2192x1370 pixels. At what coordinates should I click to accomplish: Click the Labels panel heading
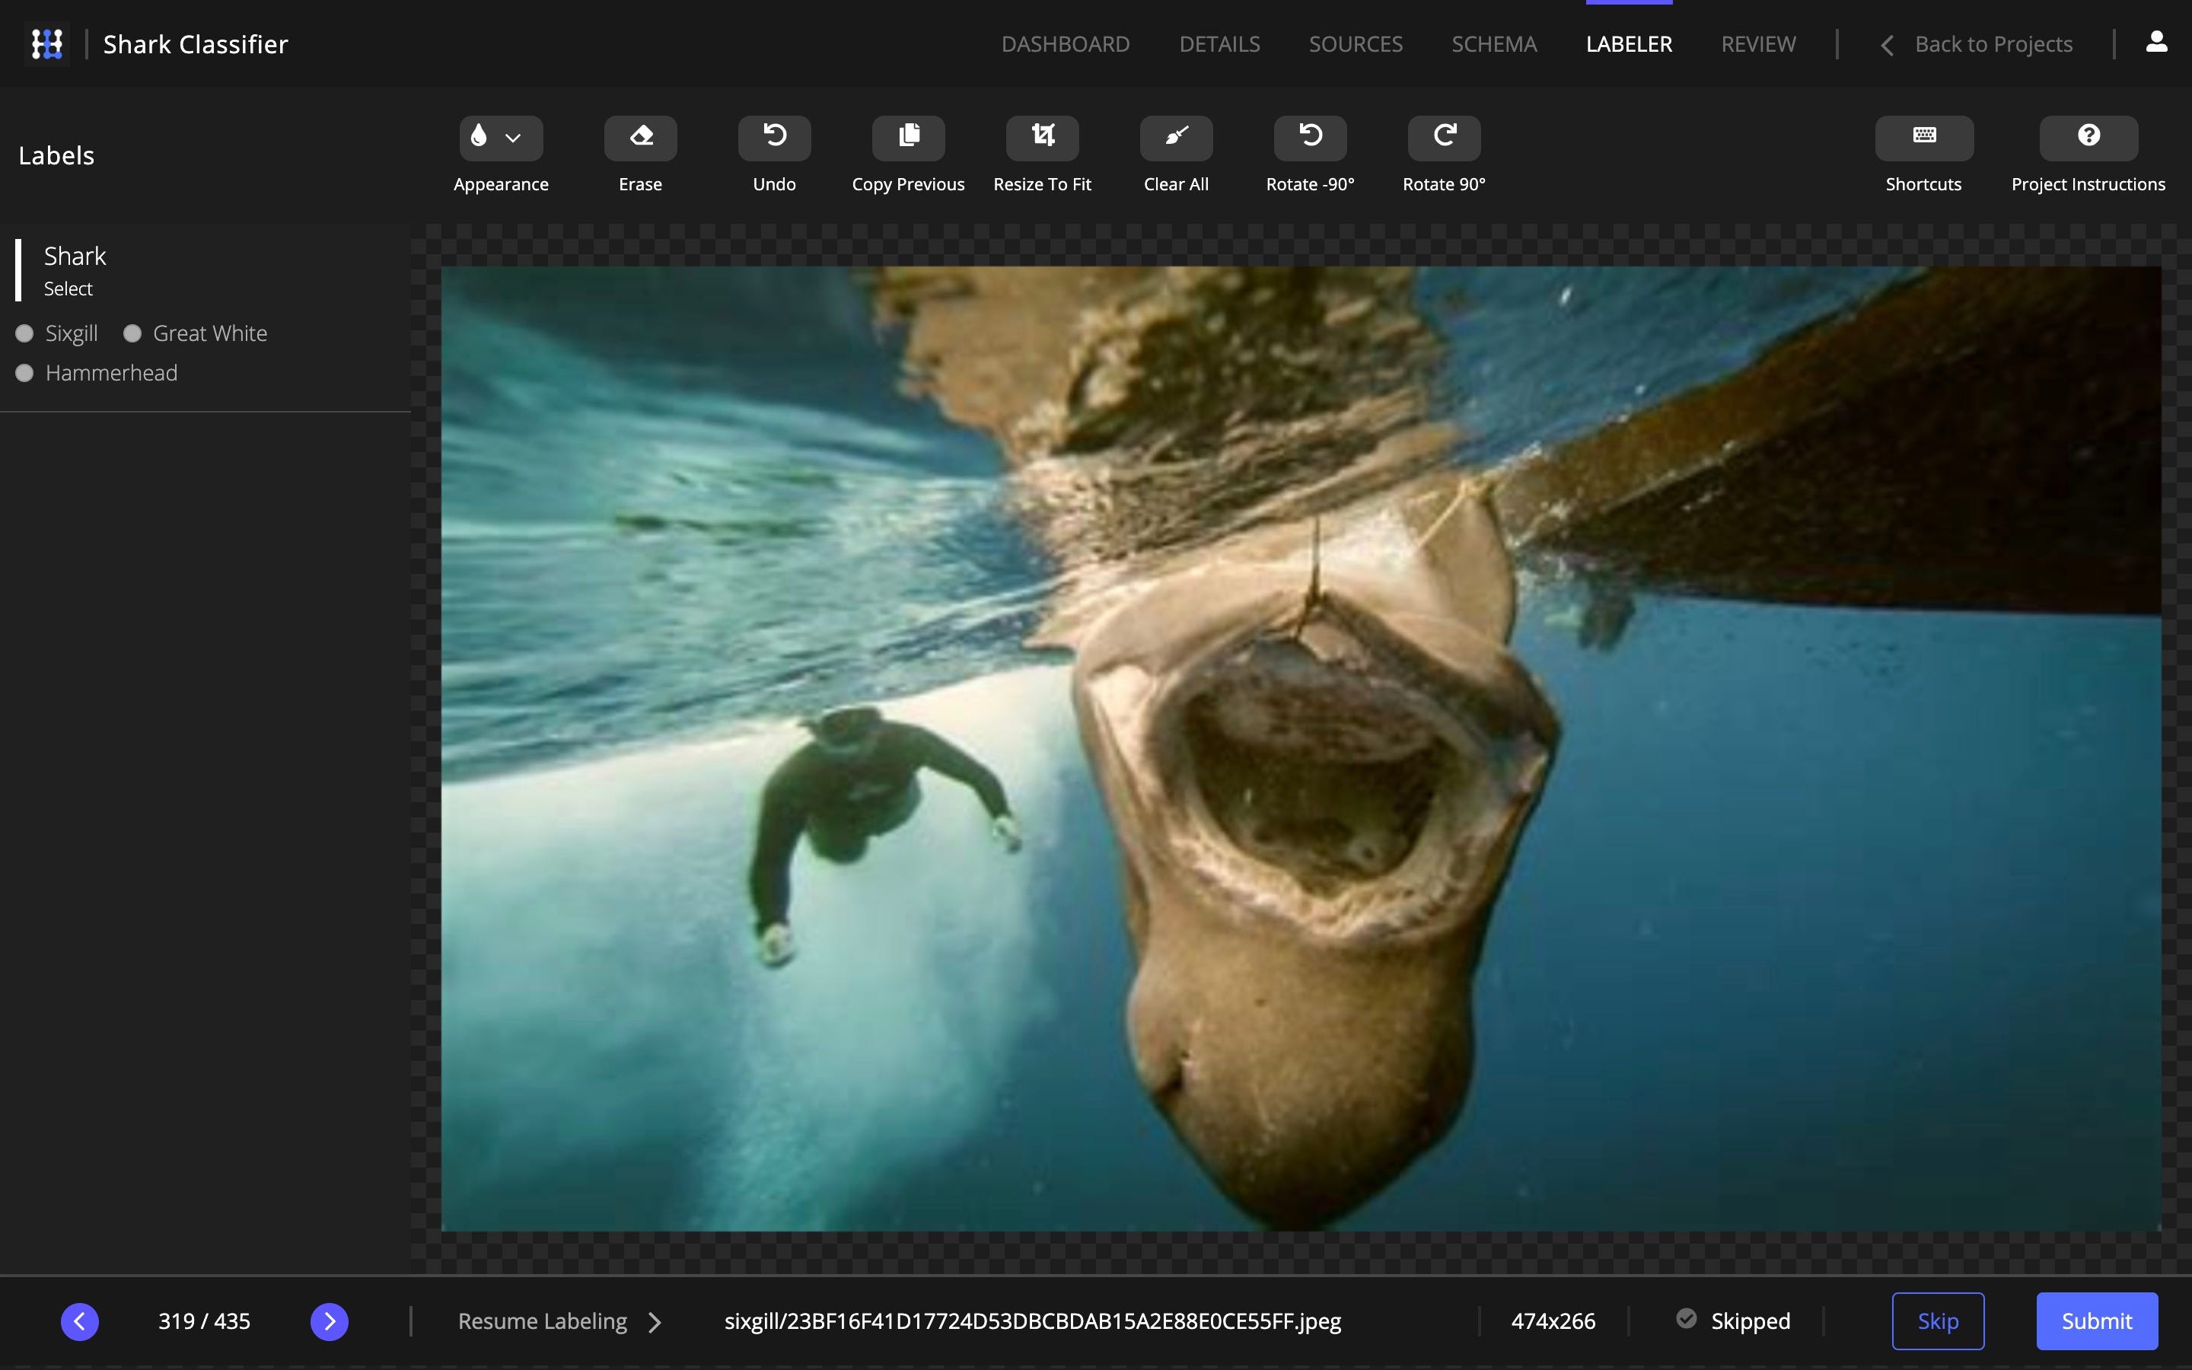point(56,156)
